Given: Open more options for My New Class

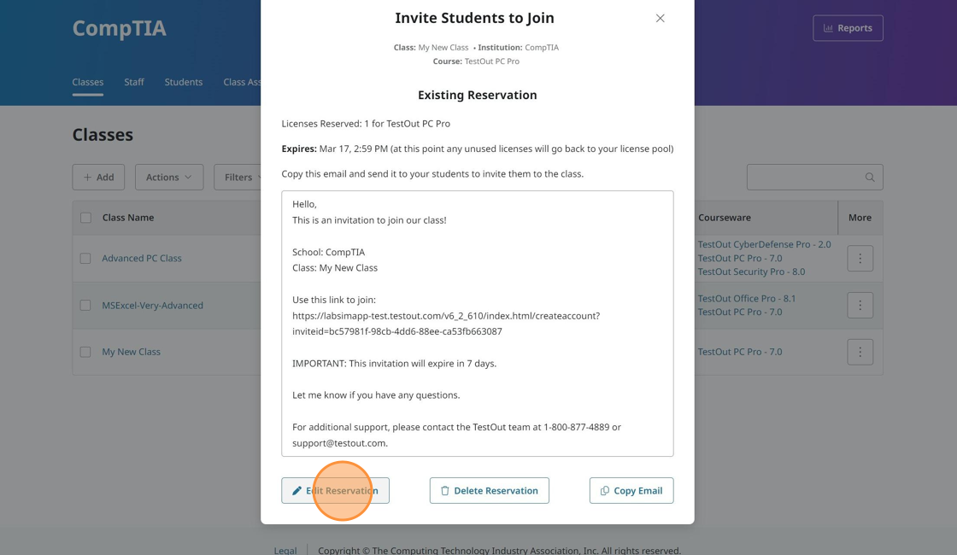Looking at the screenshot, I should pos(860,352).
